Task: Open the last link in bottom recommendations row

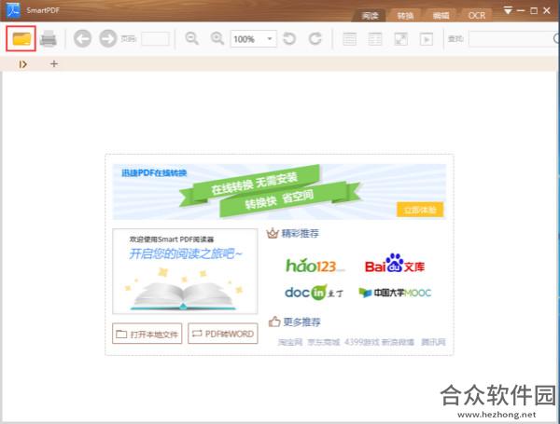Action: pyautogui.click(x=433, y=342)
